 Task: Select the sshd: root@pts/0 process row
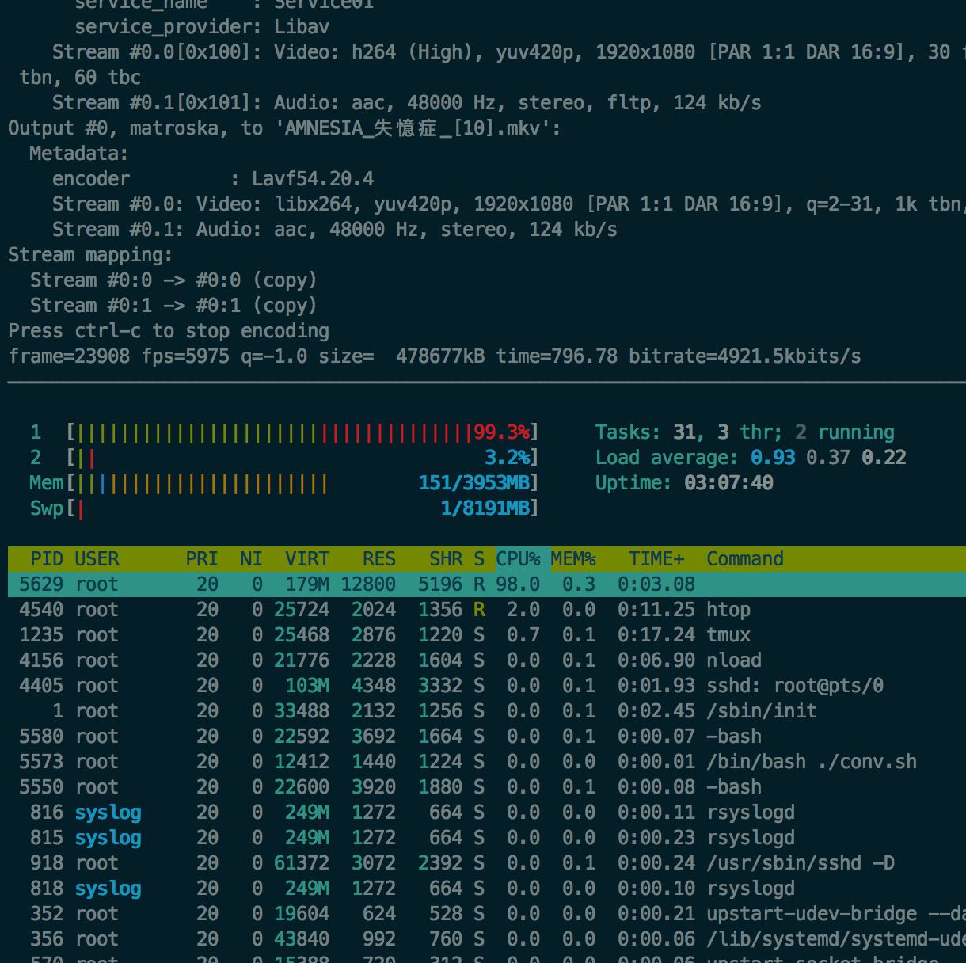pos(487,686)
